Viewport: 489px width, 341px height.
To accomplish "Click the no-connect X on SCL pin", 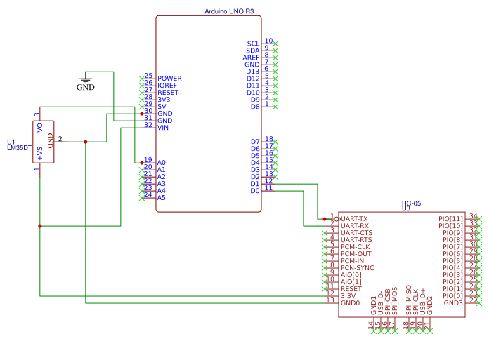I will pyautogui.click(x=275, y=44).
